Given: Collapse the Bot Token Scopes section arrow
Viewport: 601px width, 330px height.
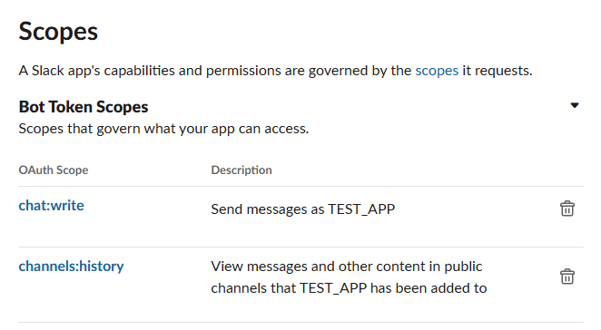Looking at the screenshot, I should coord(574,105).
